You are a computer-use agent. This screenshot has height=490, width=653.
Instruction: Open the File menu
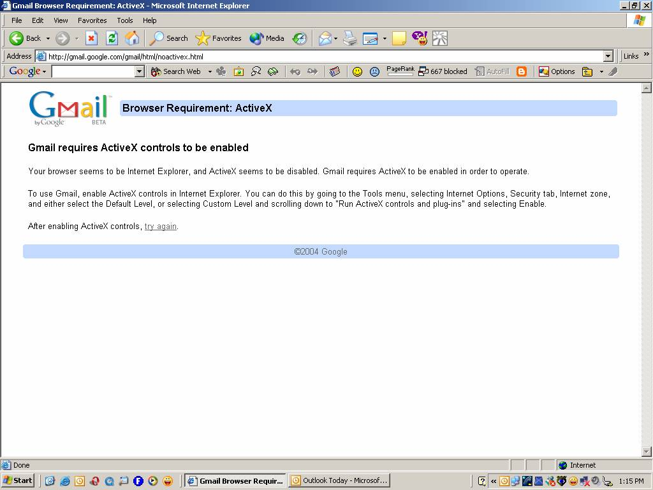(x=17, y=20)
